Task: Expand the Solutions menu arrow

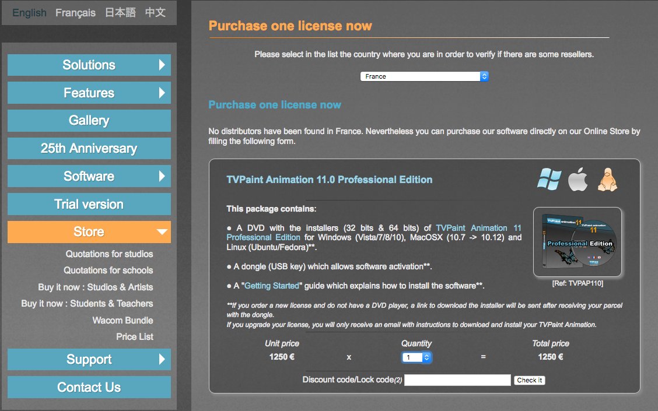Action: click(x=162, y=65)
